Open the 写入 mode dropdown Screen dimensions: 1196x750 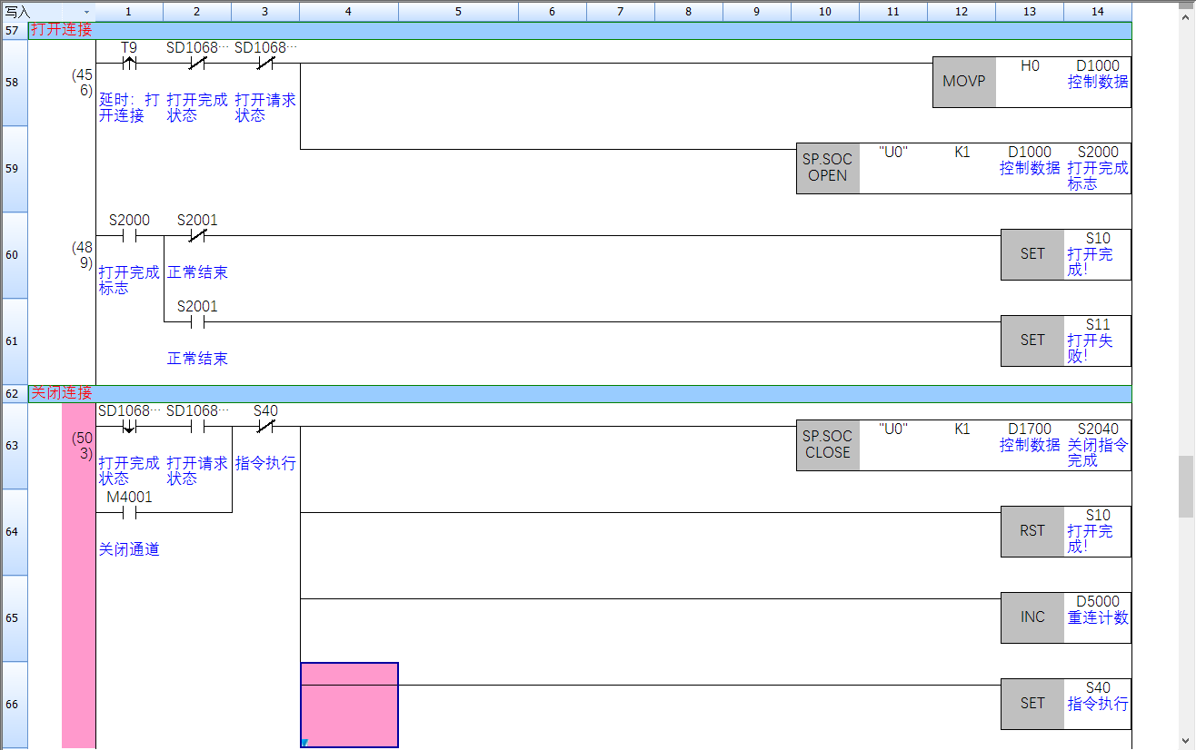pos(87,12)
